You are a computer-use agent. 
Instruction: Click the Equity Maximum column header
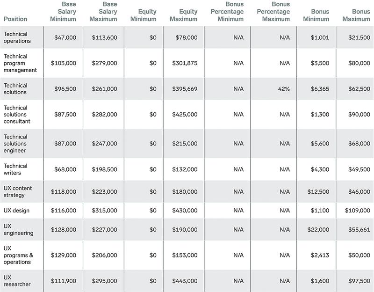tap(184, 15)
